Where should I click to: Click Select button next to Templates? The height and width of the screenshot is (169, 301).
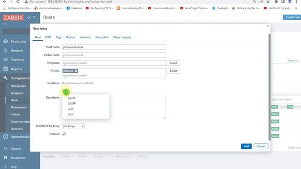point(173,63)
